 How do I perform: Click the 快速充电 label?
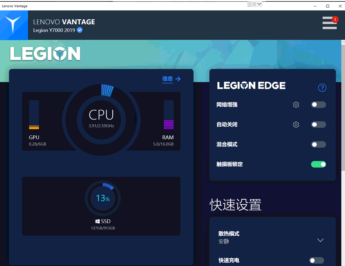229,261
